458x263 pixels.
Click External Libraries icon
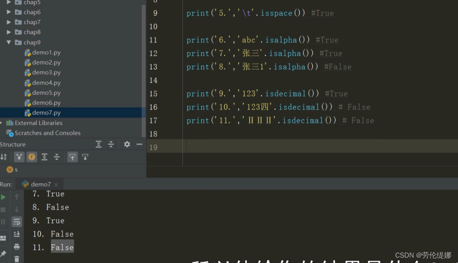pos(10,123)
